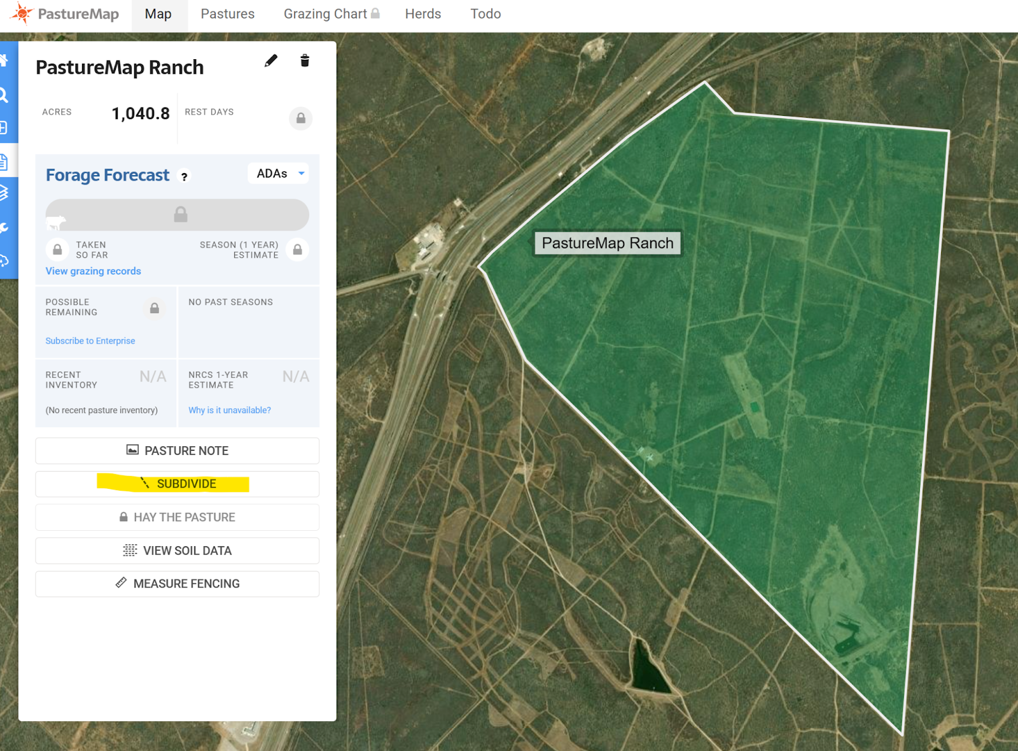Click View grazing records link
This screenshot has height=751, width=1018.
(x=94, y=271)
